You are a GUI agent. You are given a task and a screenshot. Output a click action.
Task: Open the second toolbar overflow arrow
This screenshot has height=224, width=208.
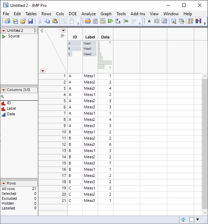click(140, 24)
